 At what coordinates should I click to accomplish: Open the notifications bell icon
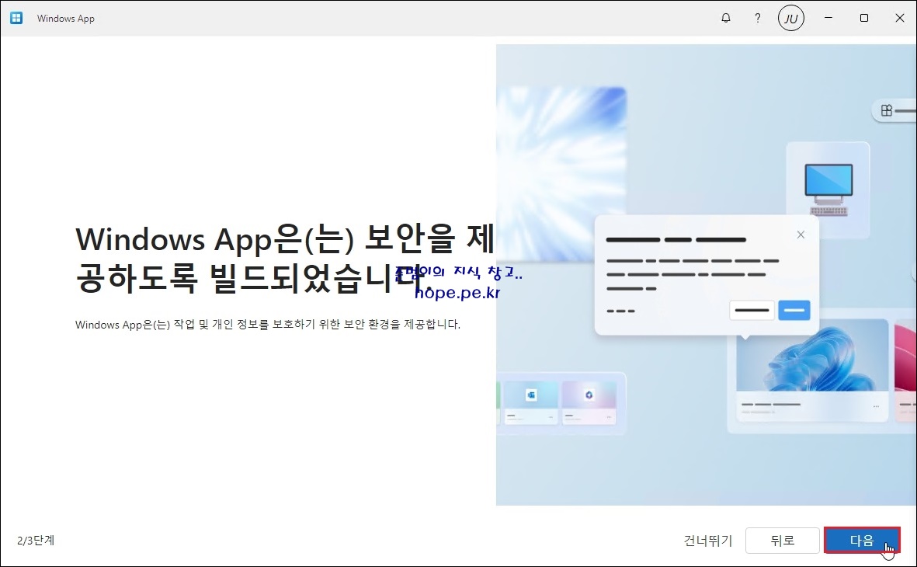[x=726, y=18]
